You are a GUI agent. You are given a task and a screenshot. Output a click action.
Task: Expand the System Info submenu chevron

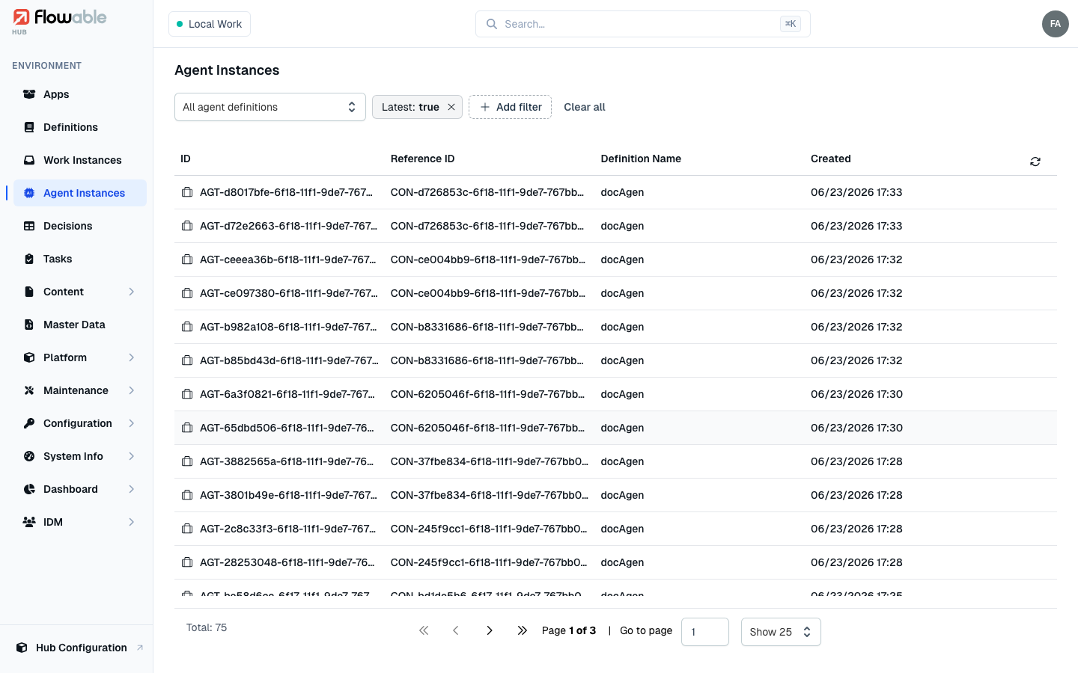(x=131, y=456)
